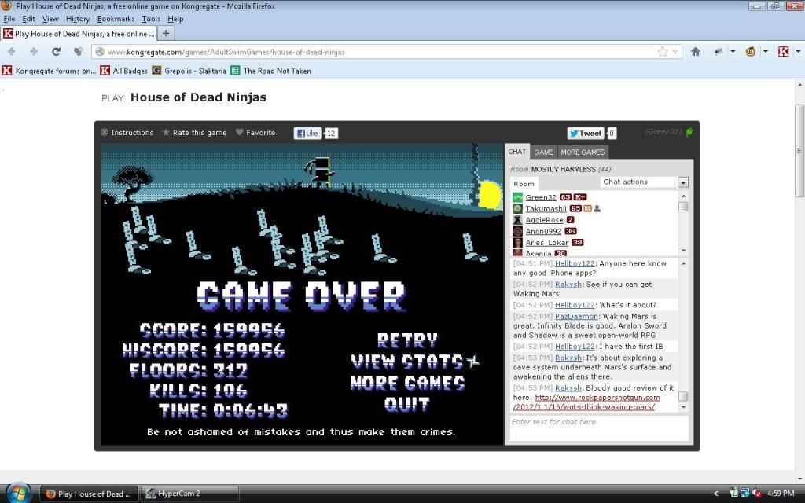805x503 pixels.
Task: Click the chat log scroll-up arrow
Action: [x=683, y=263]
